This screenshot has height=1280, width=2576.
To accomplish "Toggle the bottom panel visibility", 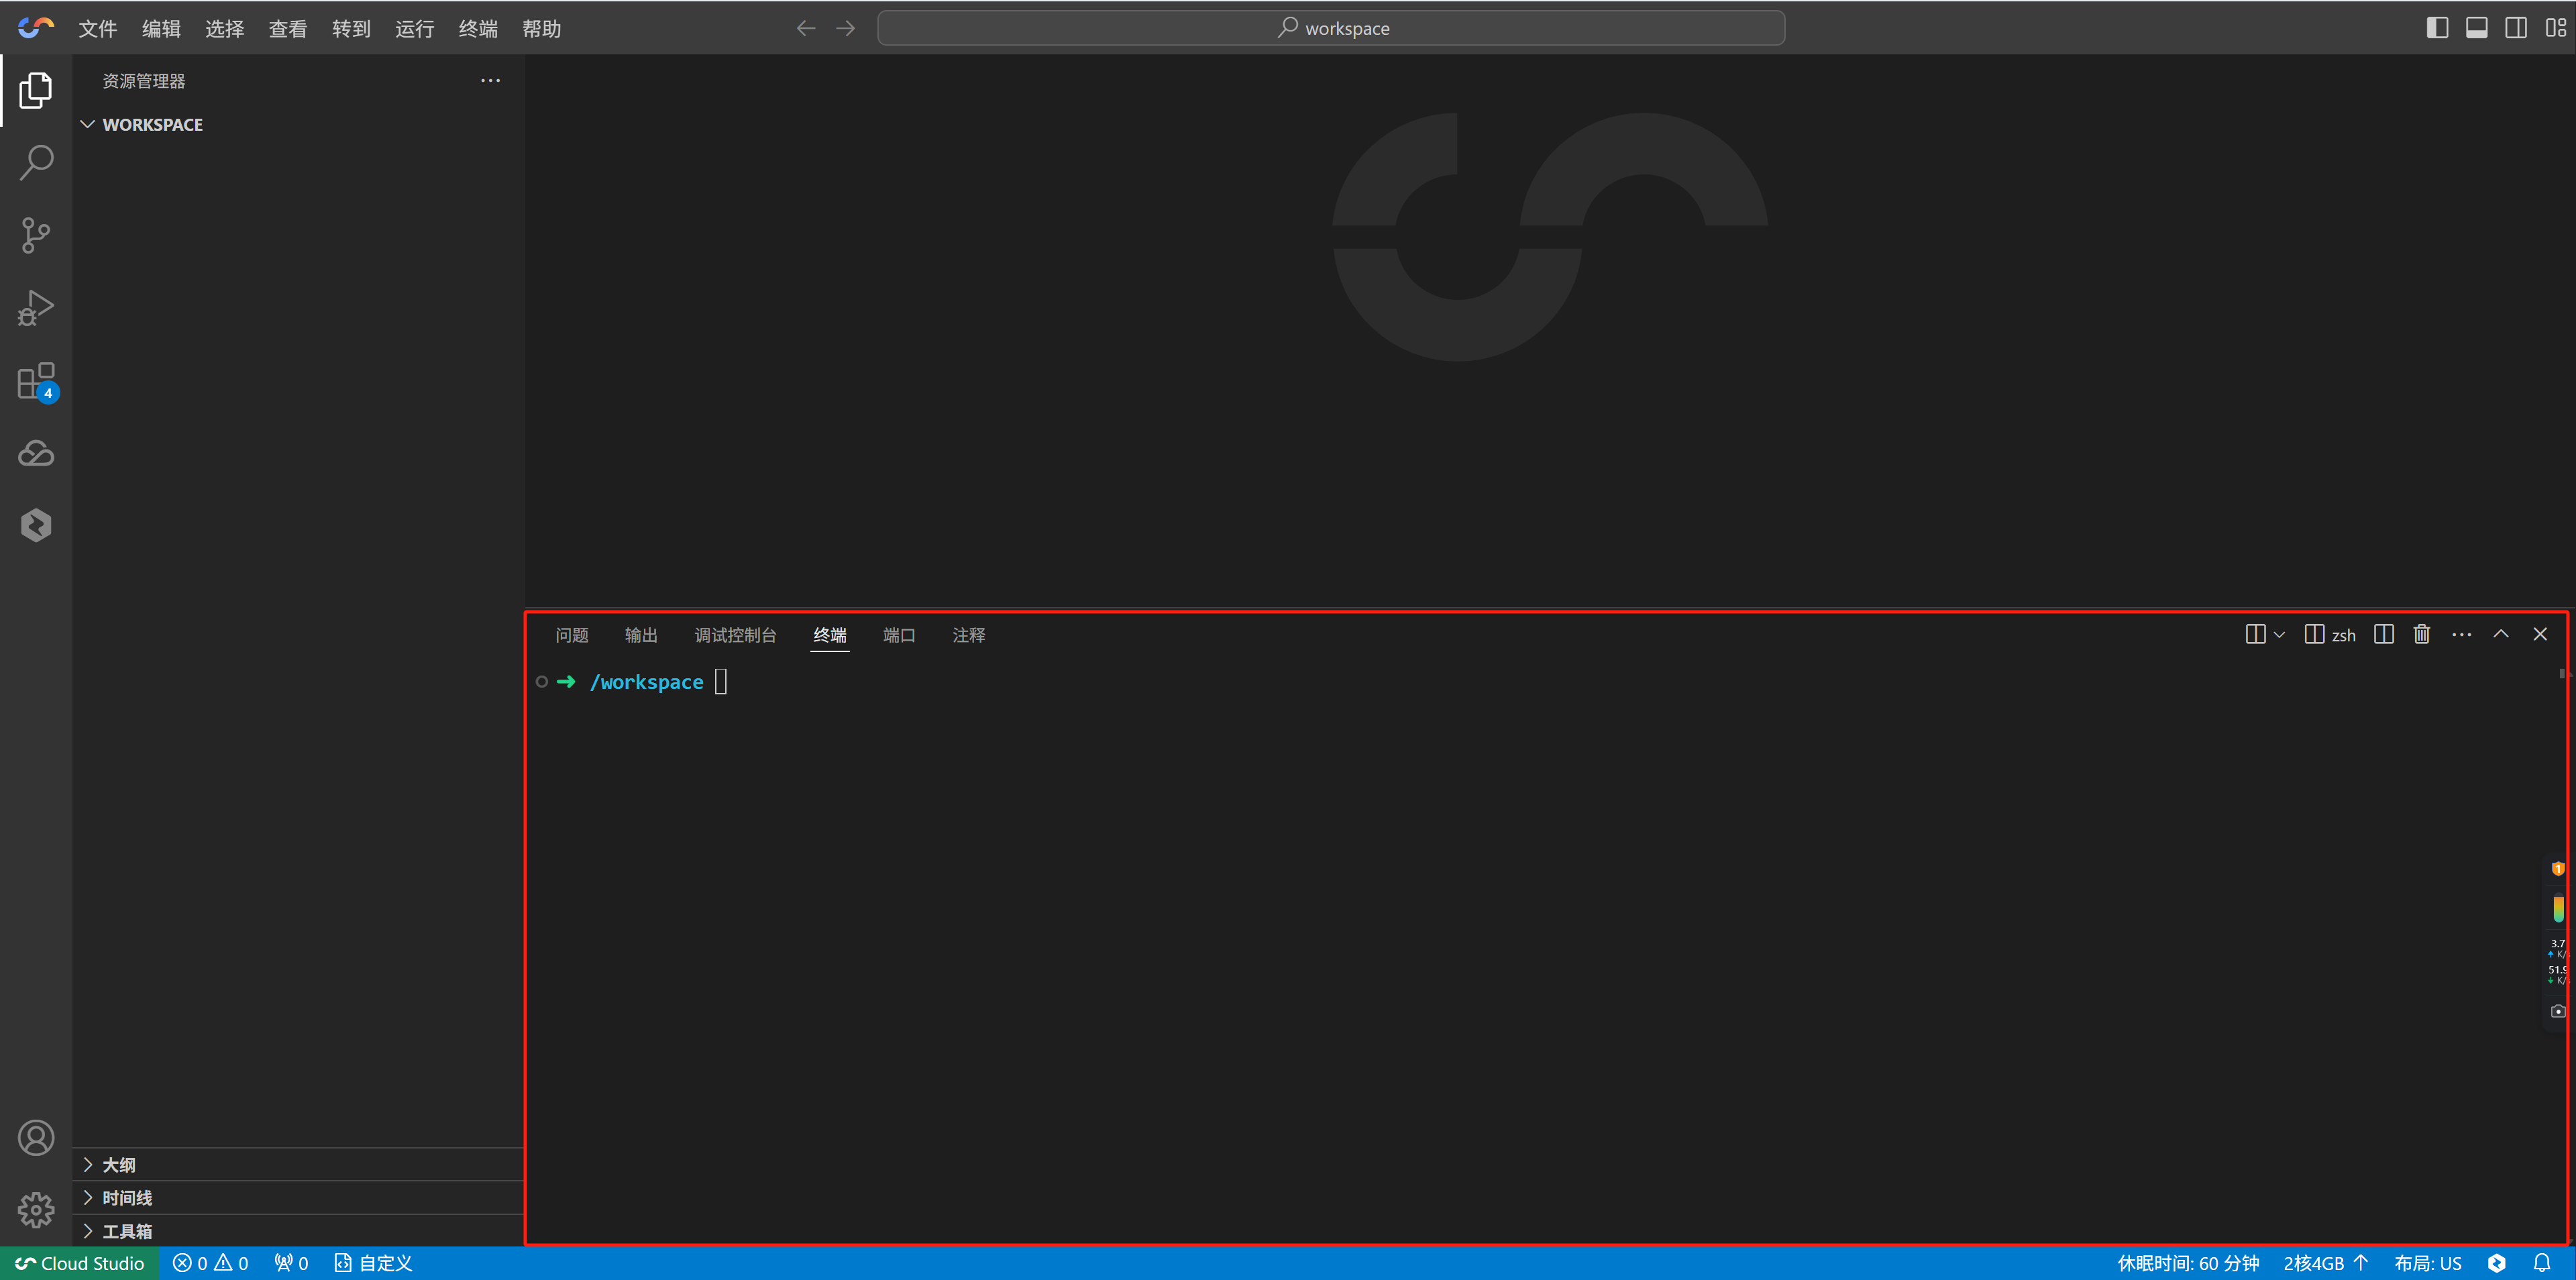I will (x=2477, y=28).
